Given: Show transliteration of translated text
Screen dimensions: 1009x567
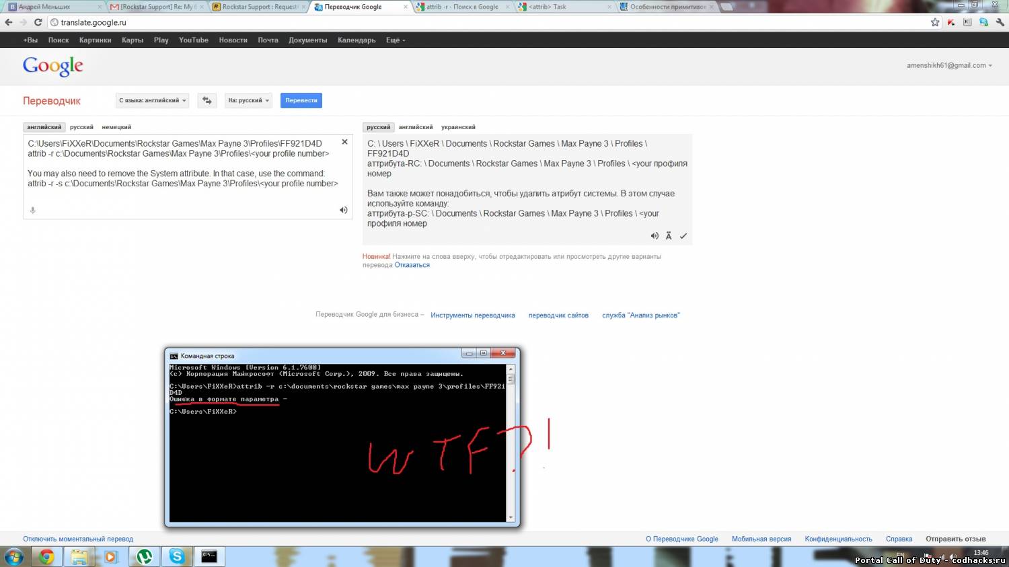Looking at the screenshot, I should pyautogui.click(x=669, y=235).
